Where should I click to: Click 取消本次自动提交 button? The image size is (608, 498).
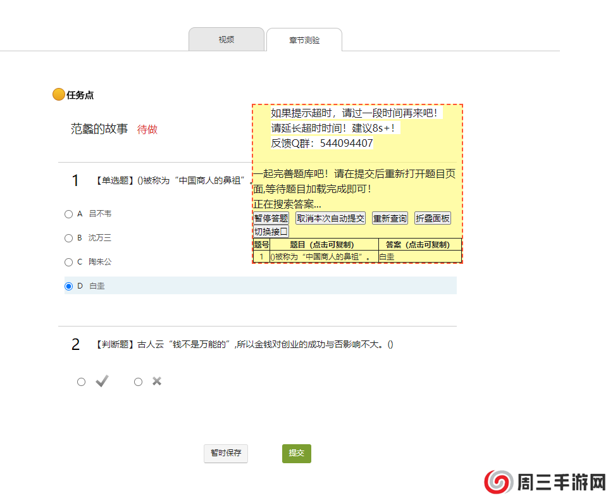tap(330, 218)
